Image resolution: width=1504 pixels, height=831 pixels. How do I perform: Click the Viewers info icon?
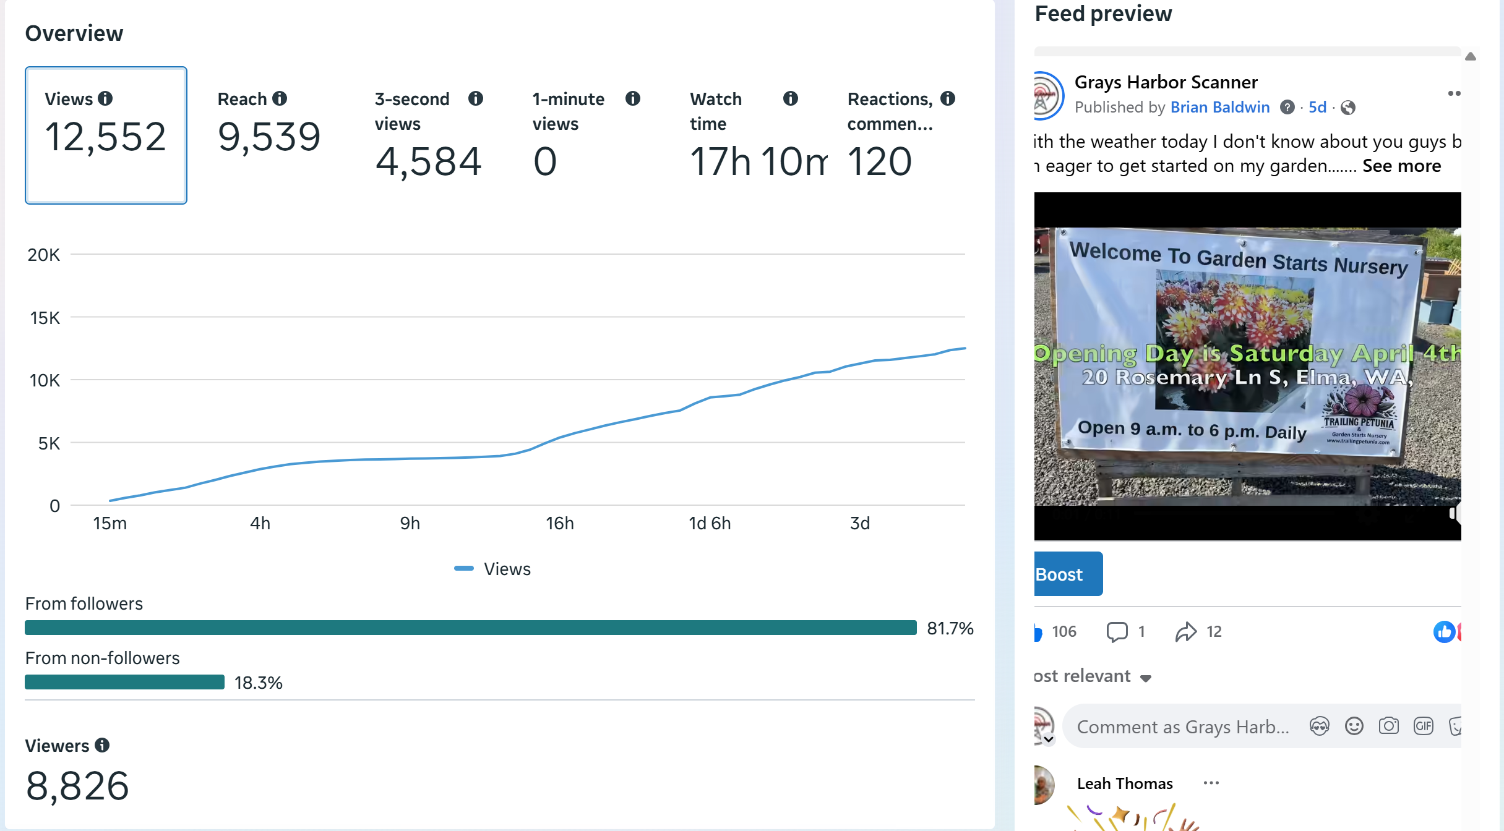[102, 745]
